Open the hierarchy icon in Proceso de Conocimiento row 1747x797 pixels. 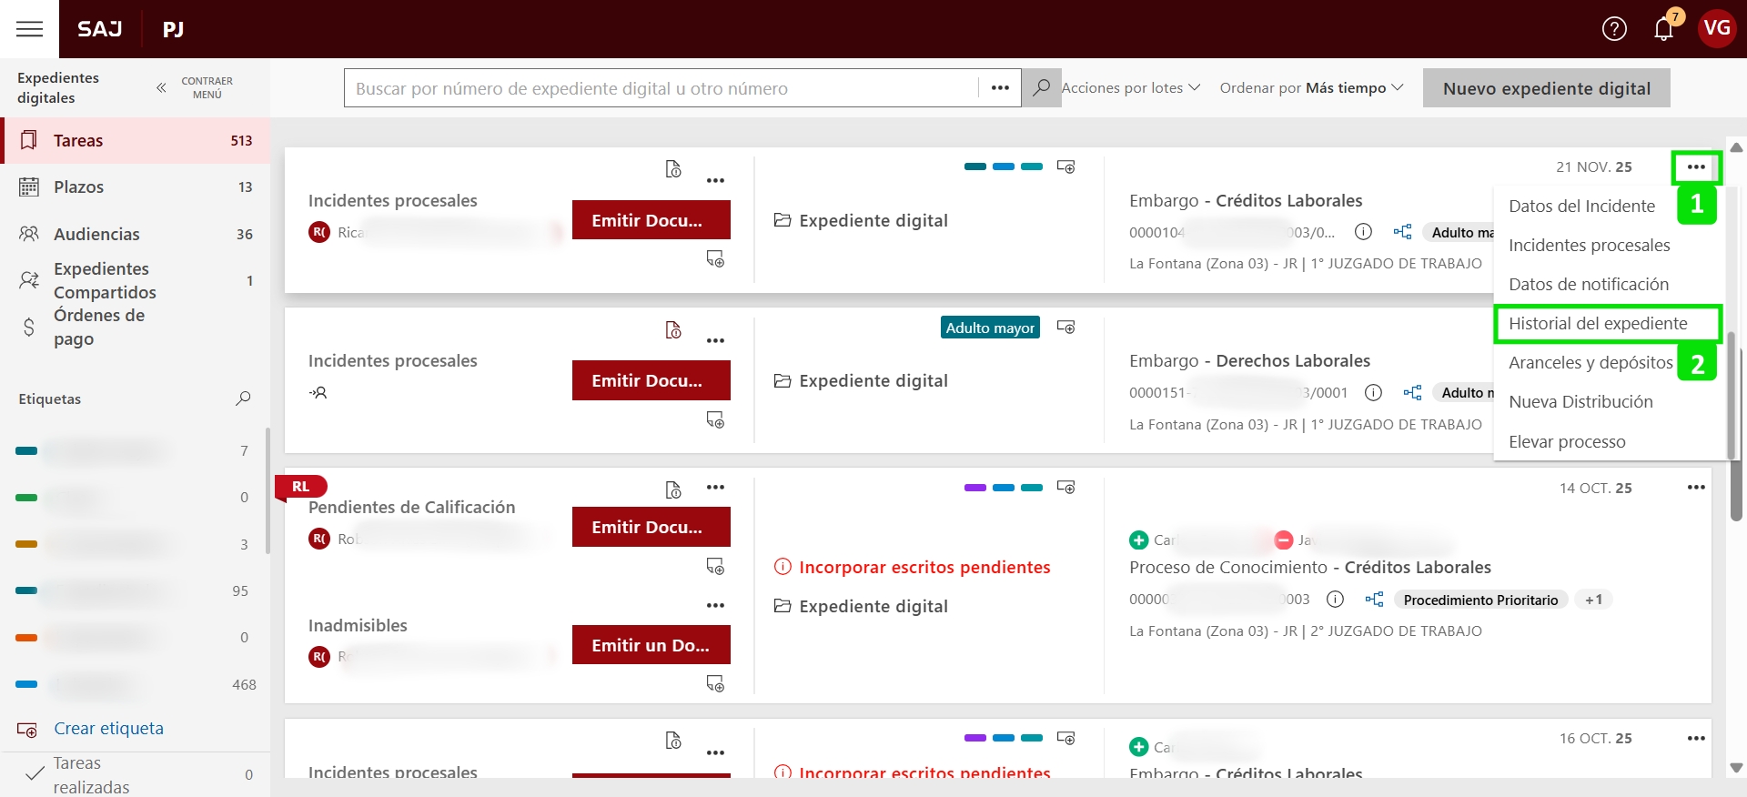1374,600
